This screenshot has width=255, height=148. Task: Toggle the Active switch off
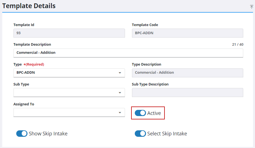[140, 113]
